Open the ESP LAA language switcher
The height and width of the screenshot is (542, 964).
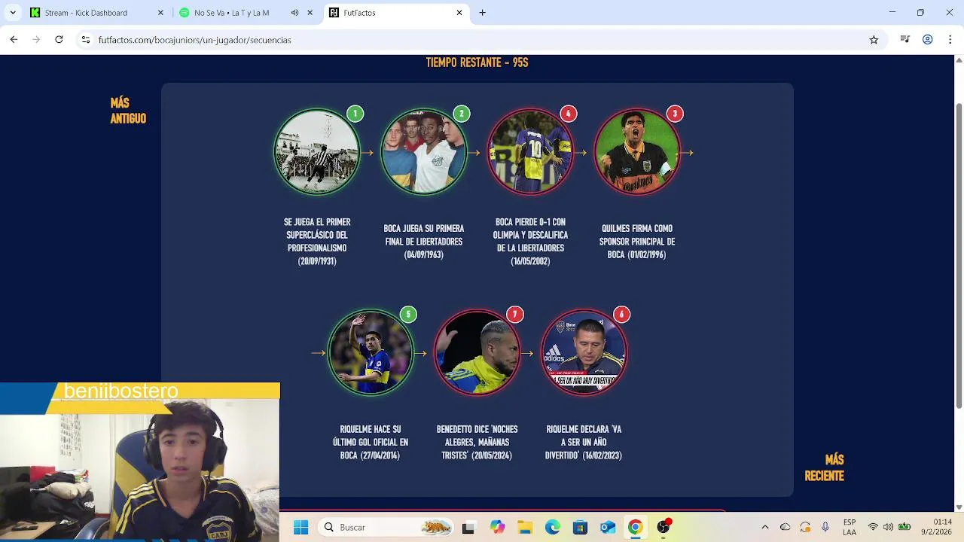850,528
